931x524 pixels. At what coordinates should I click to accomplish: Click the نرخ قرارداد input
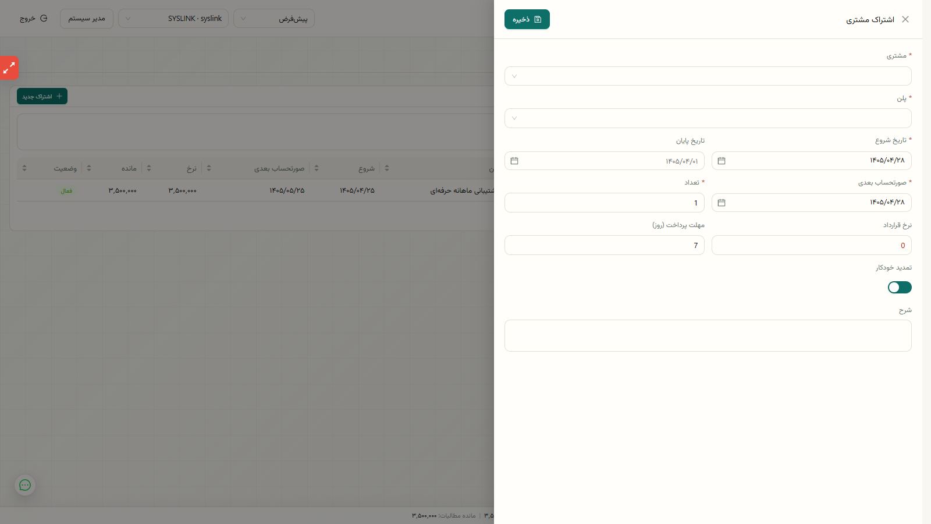pyautogui.click(x=812, y=245)
